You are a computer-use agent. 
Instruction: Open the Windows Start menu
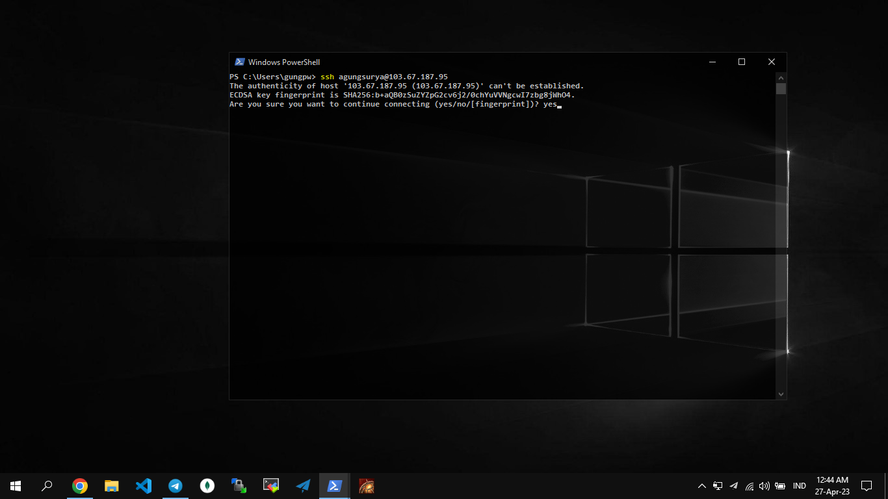coord(16,485)
